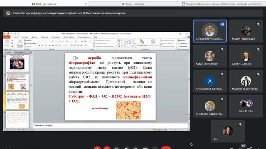Screen dimensions: 266x149
Task: Open the Упорядочить arrange tool
Action: coord(142,43)
